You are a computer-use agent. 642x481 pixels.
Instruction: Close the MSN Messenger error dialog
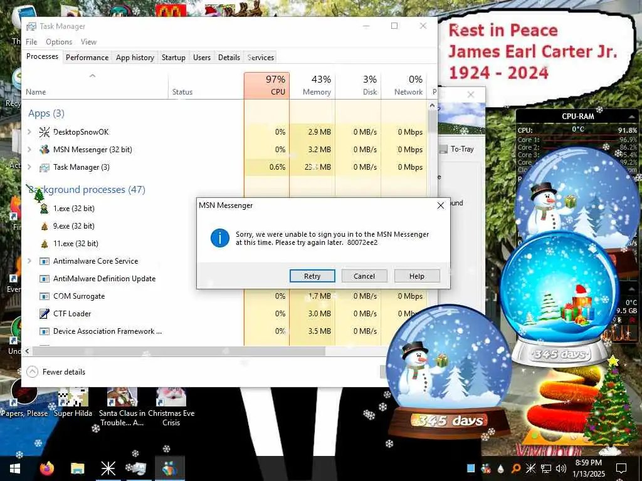coord(441,205)
